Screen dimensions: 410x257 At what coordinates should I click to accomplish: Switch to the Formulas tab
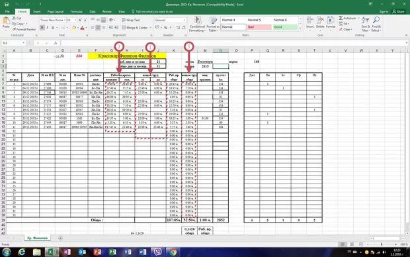76,11
